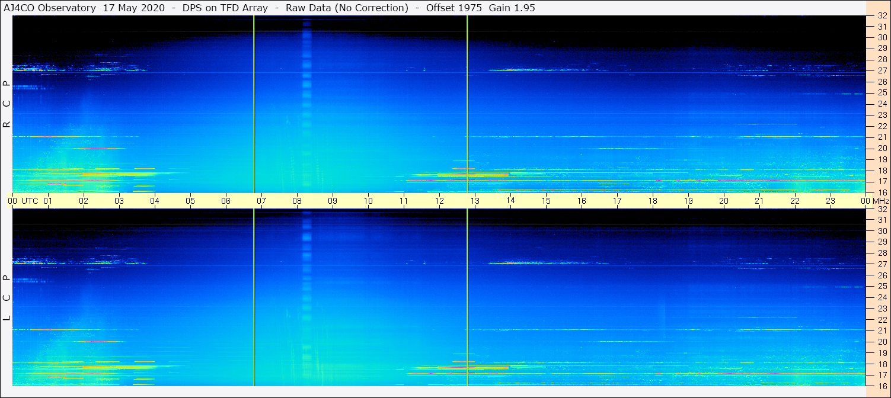Select the 'Offset 1975' value in header
This screenshot has width=891, height=398.
454,8
